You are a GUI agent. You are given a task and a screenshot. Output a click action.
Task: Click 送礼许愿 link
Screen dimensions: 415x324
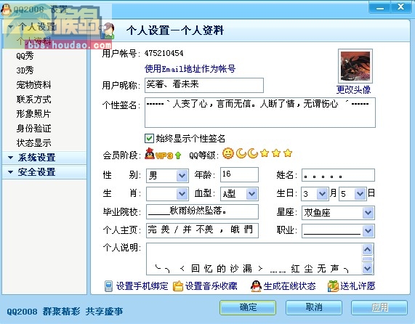[x=358, y=286]
